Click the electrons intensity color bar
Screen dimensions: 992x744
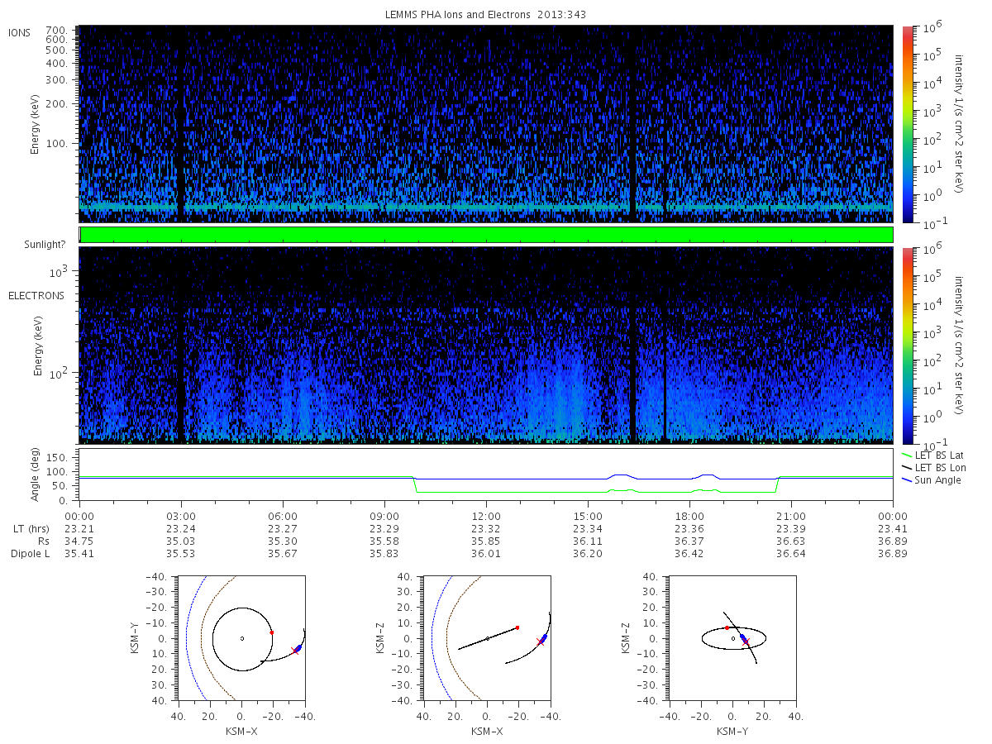point(907,345)
